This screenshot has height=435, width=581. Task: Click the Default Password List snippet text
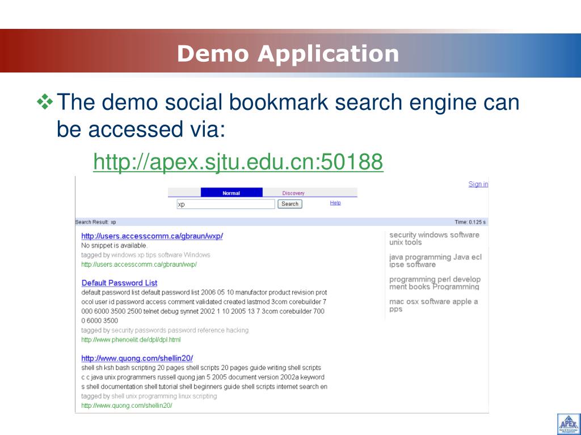(204, 306)
